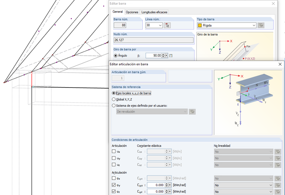This screenshot has height=195, width=285.
Task: Click the Cφy constant field showing 0.000
Action: pyautogui.click(x=156, y=185)
